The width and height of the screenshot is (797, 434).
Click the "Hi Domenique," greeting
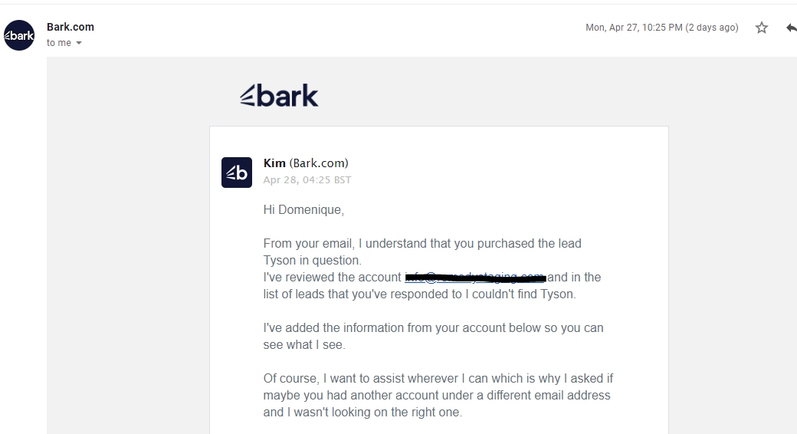pyautogui.click(x=303, y=209)
